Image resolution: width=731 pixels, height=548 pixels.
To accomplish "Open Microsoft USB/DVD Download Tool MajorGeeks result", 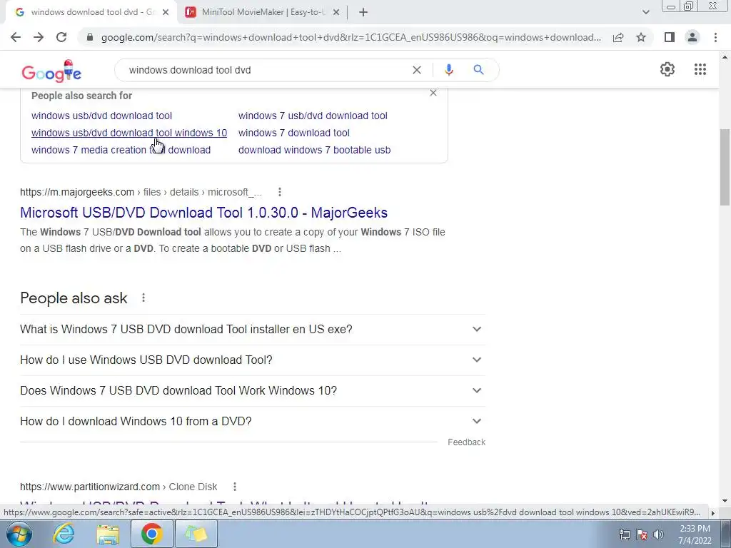I will click(203, 213).
